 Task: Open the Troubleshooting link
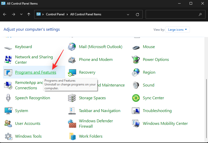coord(157,111)
